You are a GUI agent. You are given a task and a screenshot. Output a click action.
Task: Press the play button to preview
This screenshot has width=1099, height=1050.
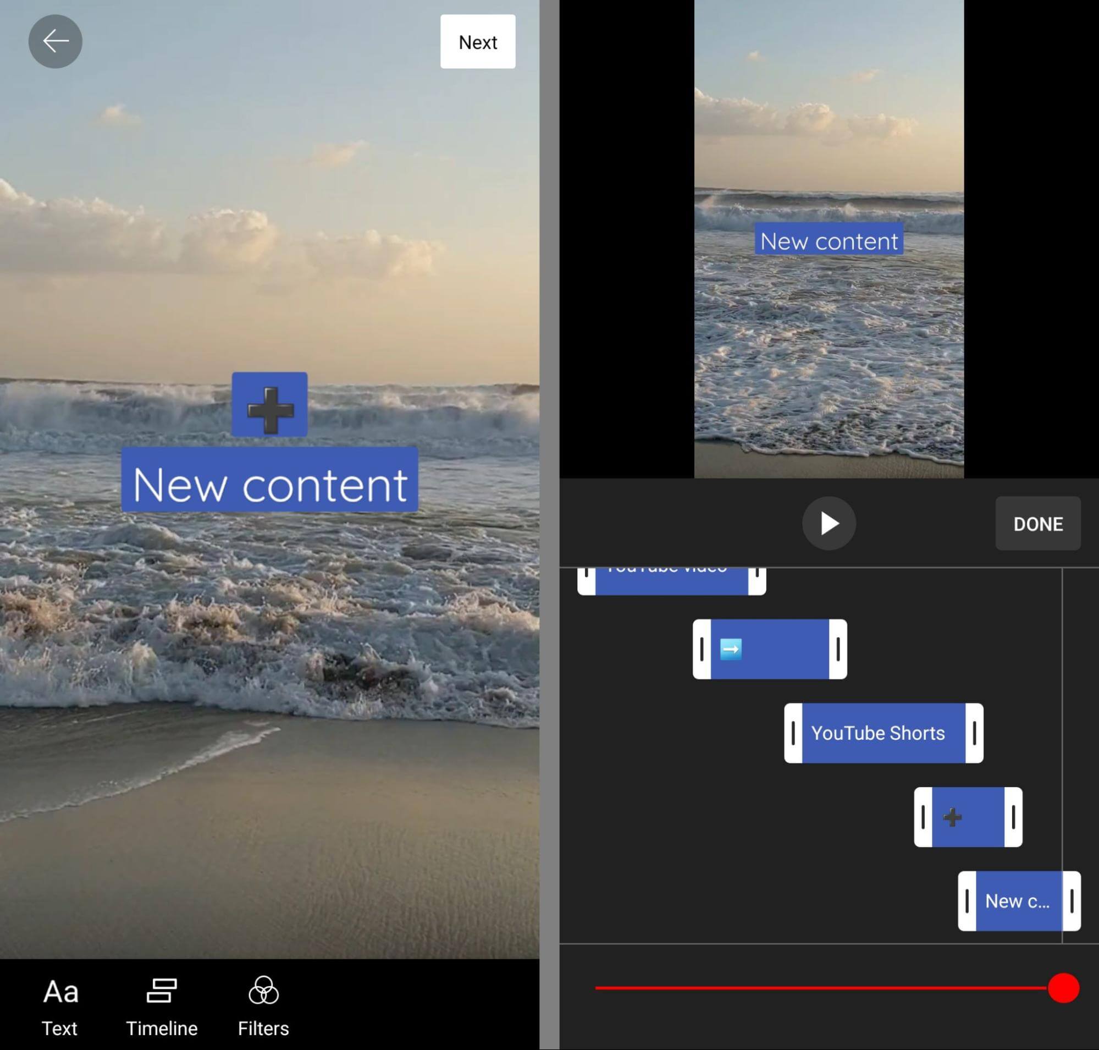[829, 522]
